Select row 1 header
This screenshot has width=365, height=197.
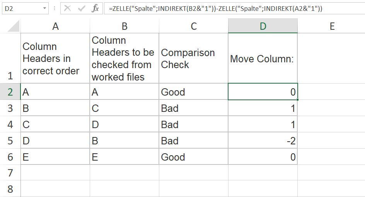[10, 58]
